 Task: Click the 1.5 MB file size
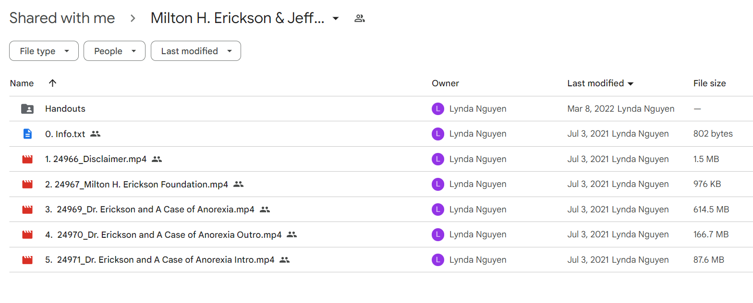(x=706, y=159)
